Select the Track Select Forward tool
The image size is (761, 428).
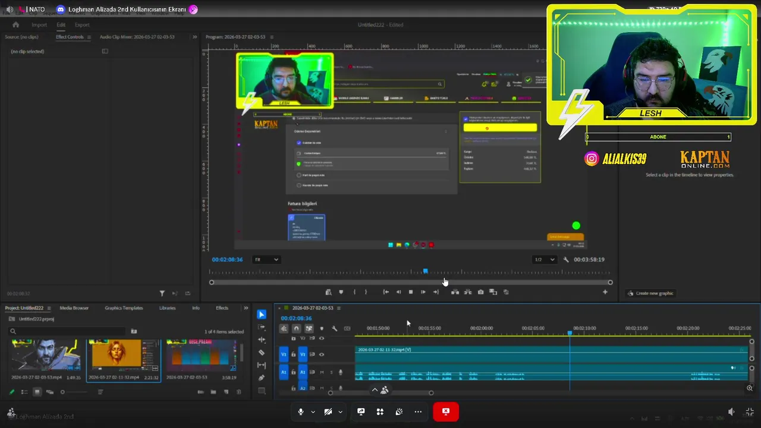[x=262, y=327]
